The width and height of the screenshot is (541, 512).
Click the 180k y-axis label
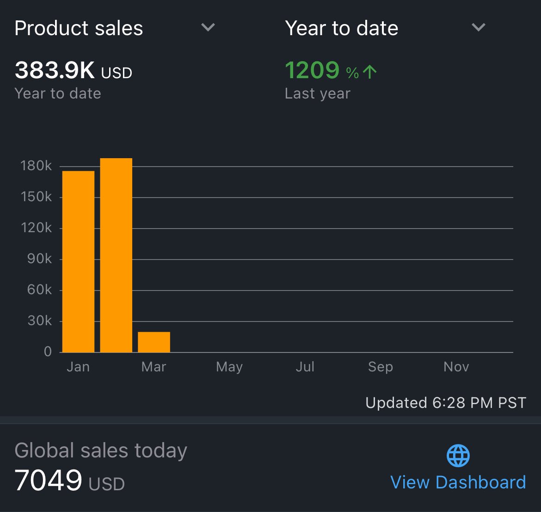point(36,166)
